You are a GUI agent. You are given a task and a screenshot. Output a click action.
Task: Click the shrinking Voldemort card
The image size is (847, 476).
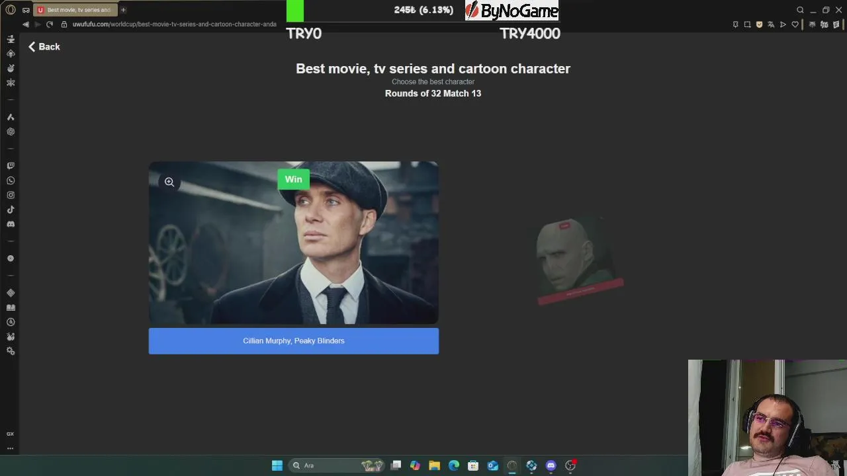(579, 262)
